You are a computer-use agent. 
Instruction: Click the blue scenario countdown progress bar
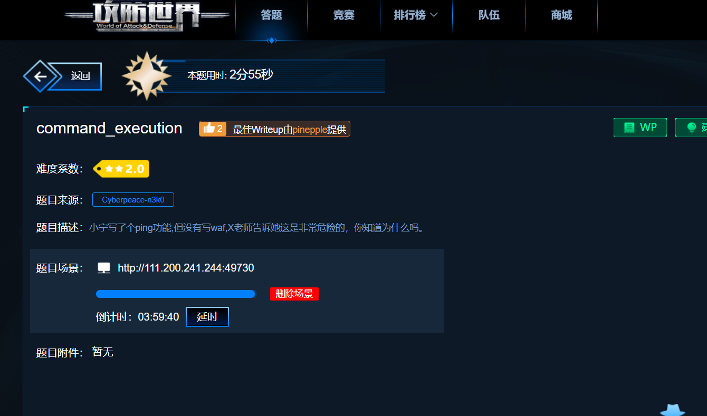tap(176, 294)
